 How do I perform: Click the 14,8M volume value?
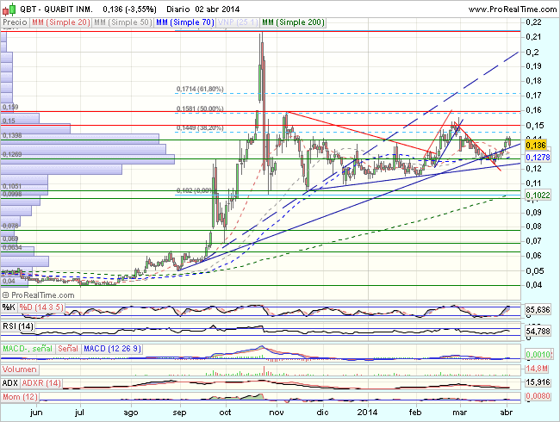pyautogui.click(x=537, y=369)
